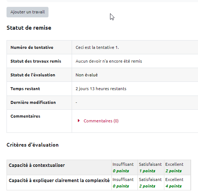Open the Commentaires (0) link
The width and height of the screenshot is (198, 194).
pyautogui.click(x=101, y=121)
